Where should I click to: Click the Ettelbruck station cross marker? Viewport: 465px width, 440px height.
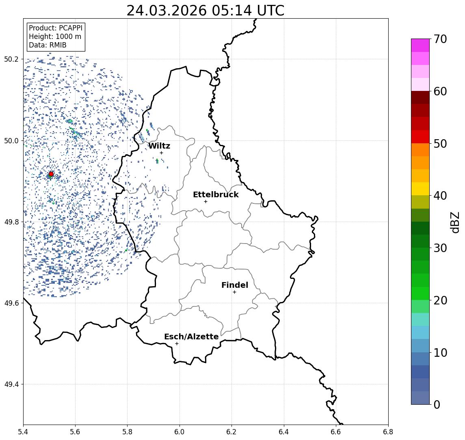click(x=205, y=202)
